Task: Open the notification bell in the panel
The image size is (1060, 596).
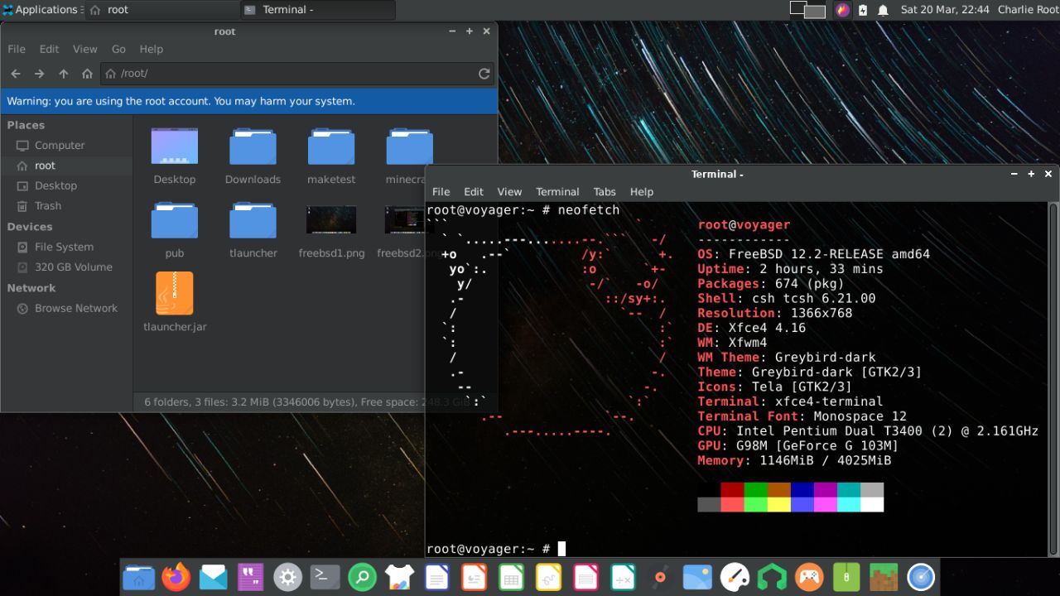Action: point(883,10)
